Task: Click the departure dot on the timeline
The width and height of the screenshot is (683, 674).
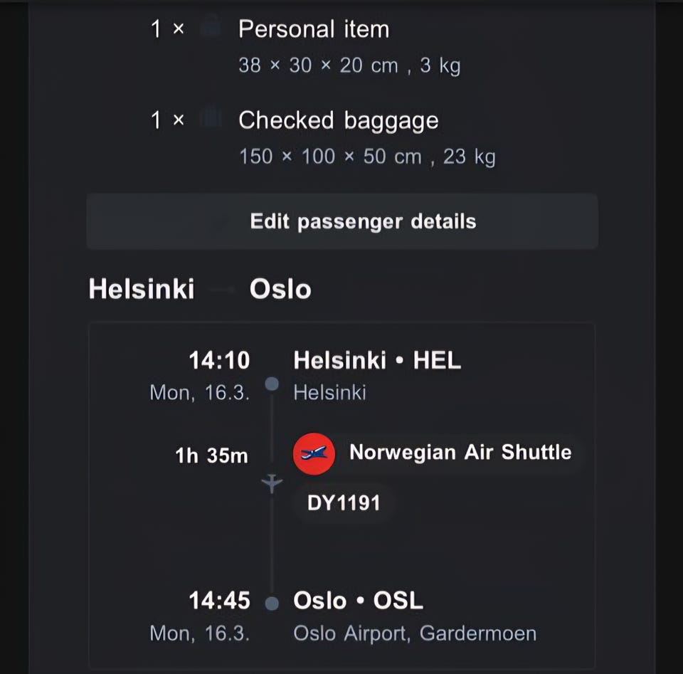Action: 272,384
